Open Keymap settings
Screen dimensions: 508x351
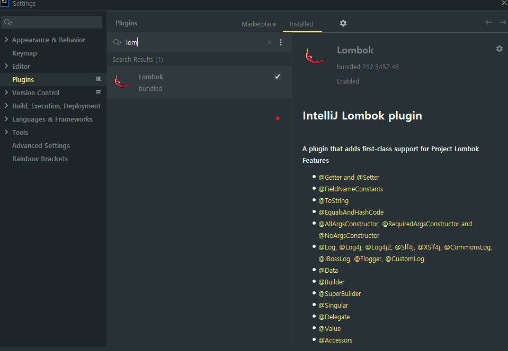(24, 53)
